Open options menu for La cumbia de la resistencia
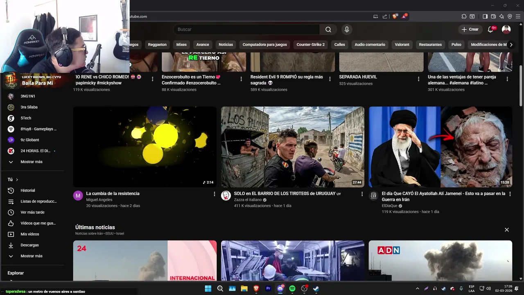The width and height of the screenshot is (524, 295). [214, 194]
